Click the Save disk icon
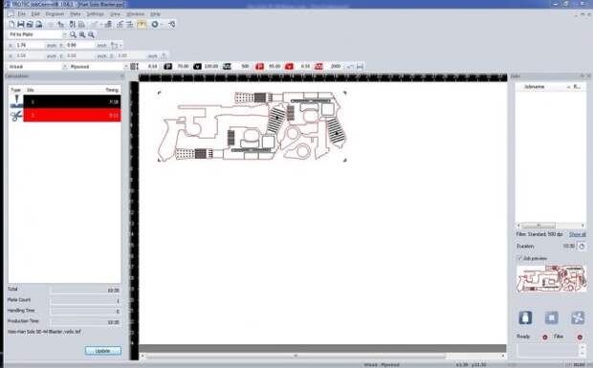593x368 pixels. point(21,24)
